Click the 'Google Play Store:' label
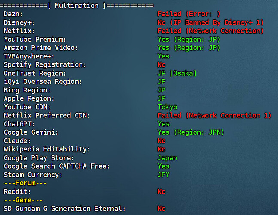Image resolution: width=278 pixels, height=215 pixels. tap(39, 158)
